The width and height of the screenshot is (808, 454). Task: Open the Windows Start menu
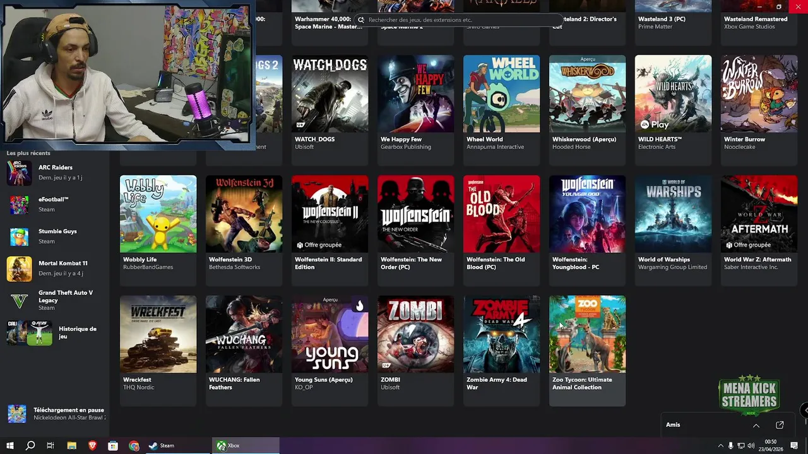click(x=9, y=446)
